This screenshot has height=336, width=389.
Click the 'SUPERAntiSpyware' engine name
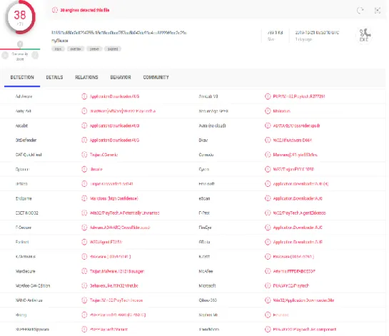pos(32,330)
